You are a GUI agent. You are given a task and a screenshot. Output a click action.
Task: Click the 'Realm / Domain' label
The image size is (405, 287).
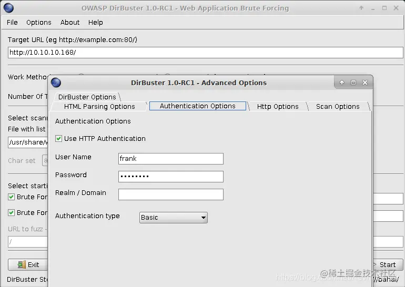tap(80, 193)
